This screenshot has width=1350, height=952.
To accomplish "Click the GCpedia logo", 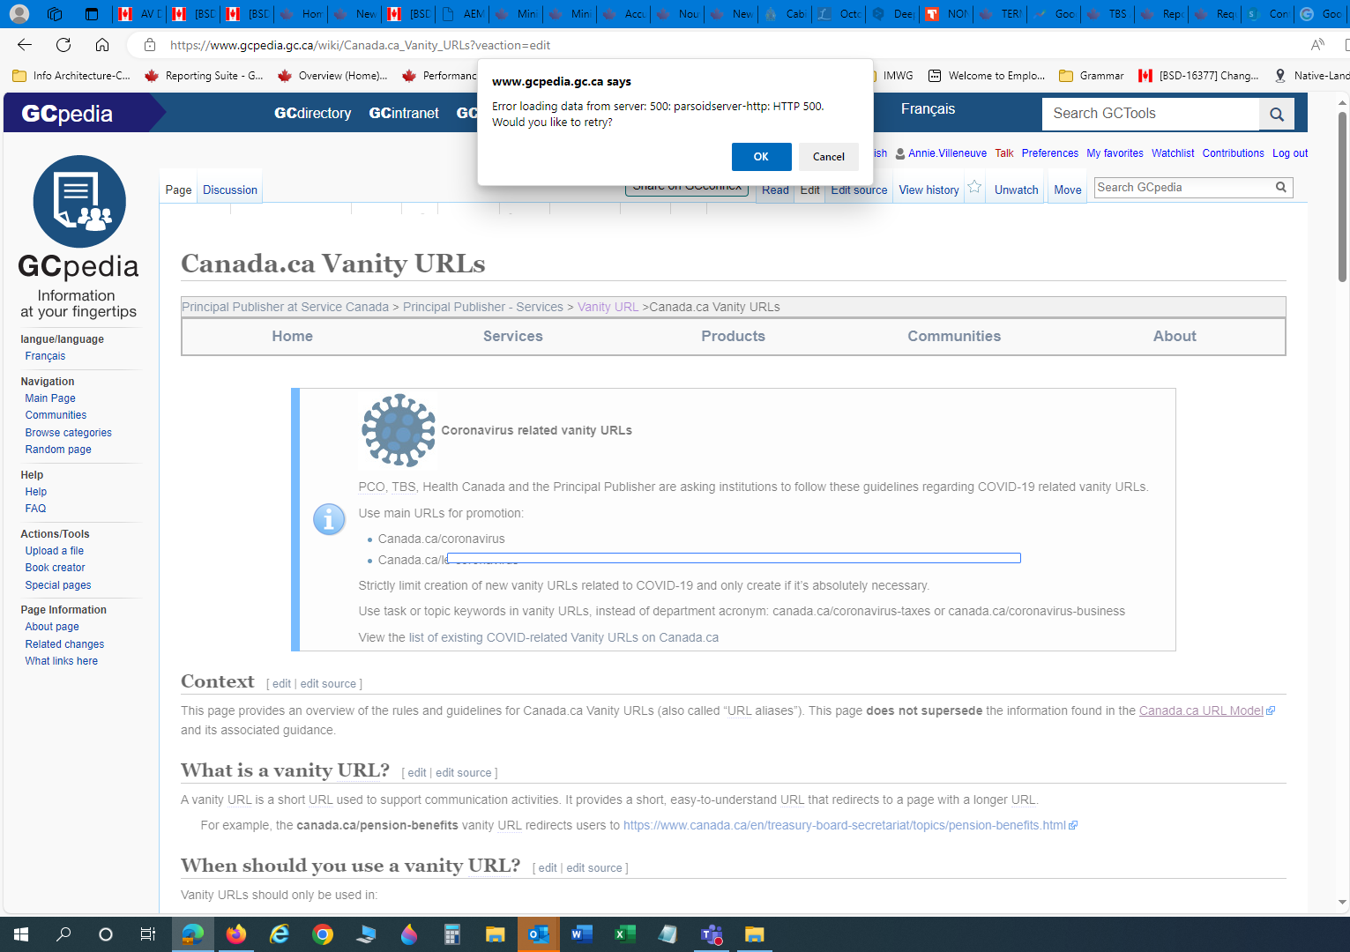I will click(x=79, y=201).
